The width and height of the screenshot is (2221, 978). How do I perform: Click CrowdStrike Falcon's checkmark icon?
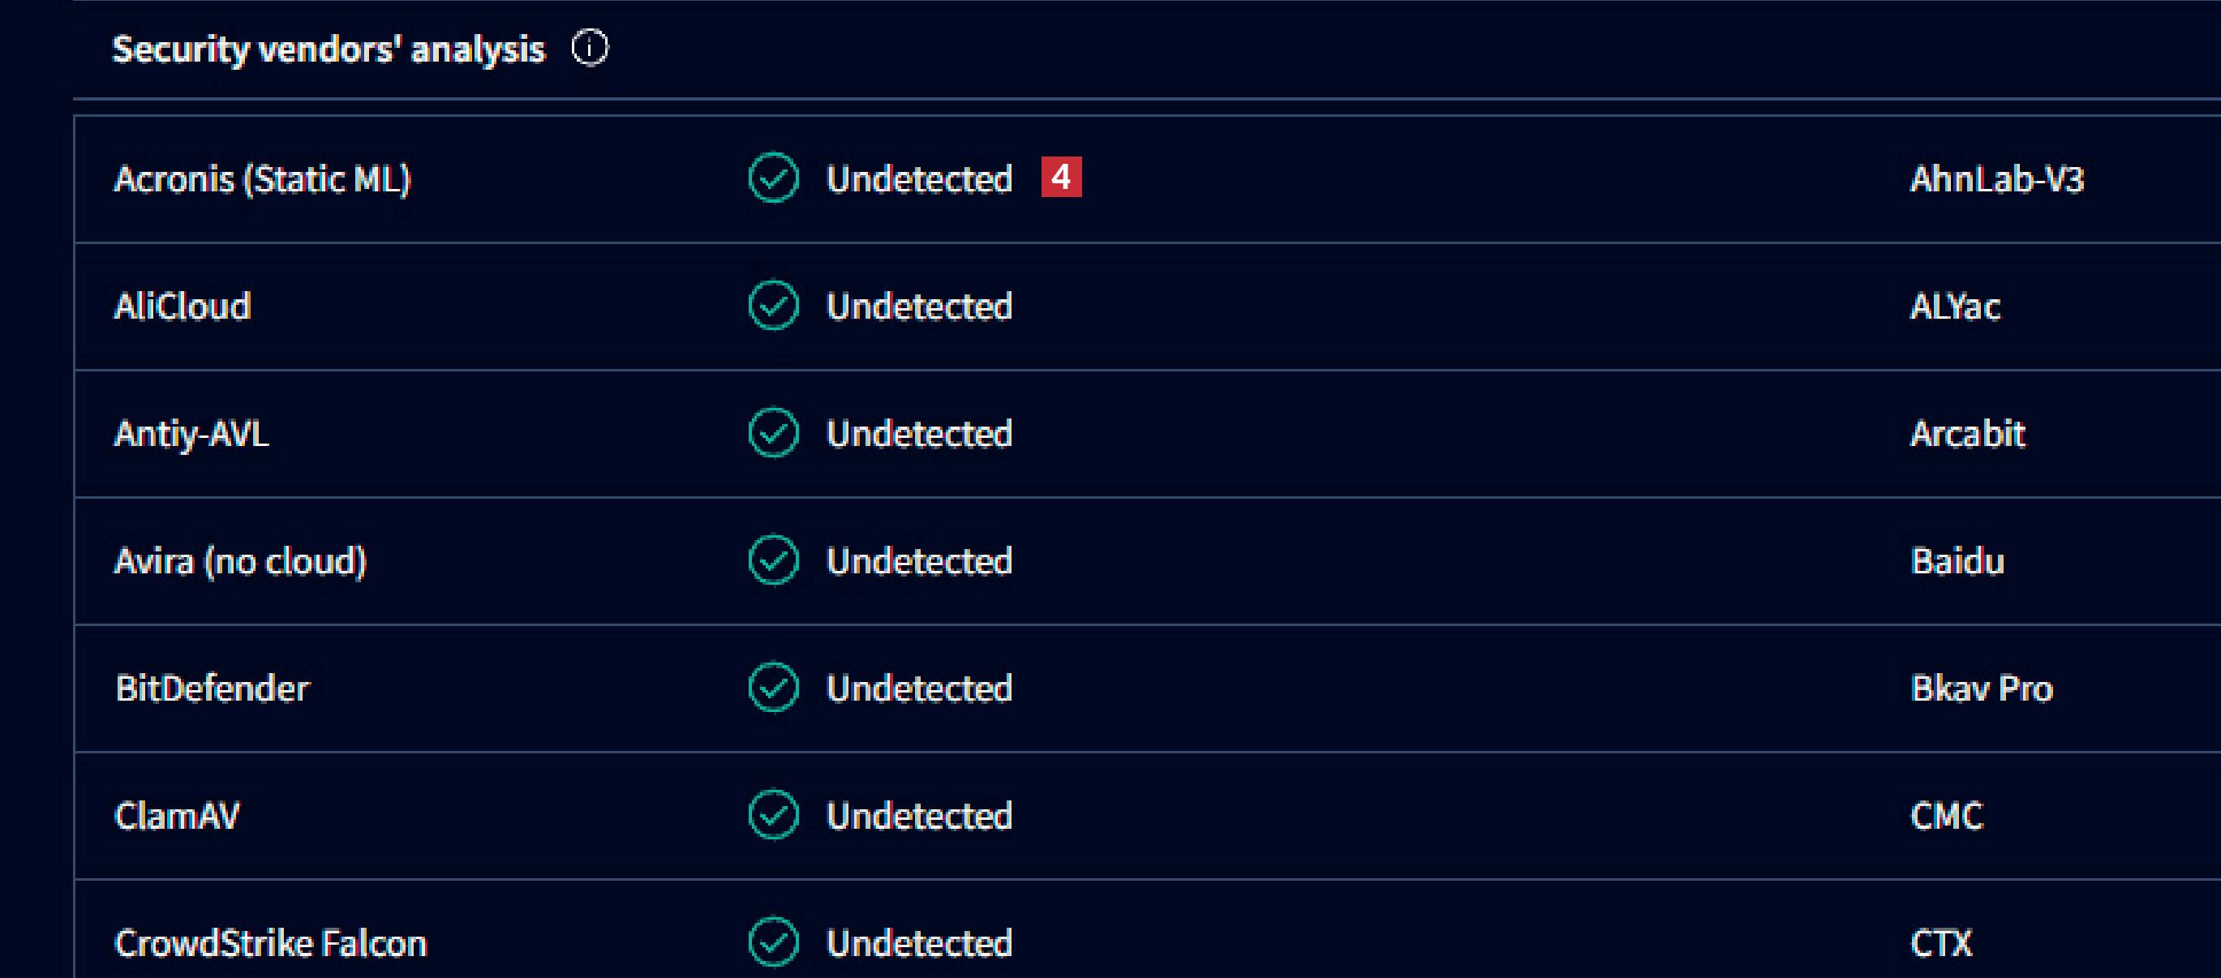[x=773, y=942]
